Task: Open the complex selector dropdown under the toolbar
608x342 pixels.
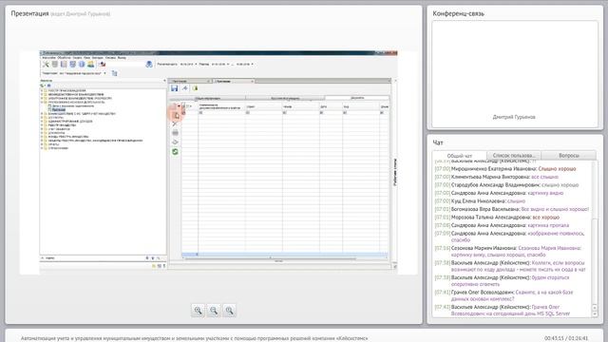Action: [104, 73]
